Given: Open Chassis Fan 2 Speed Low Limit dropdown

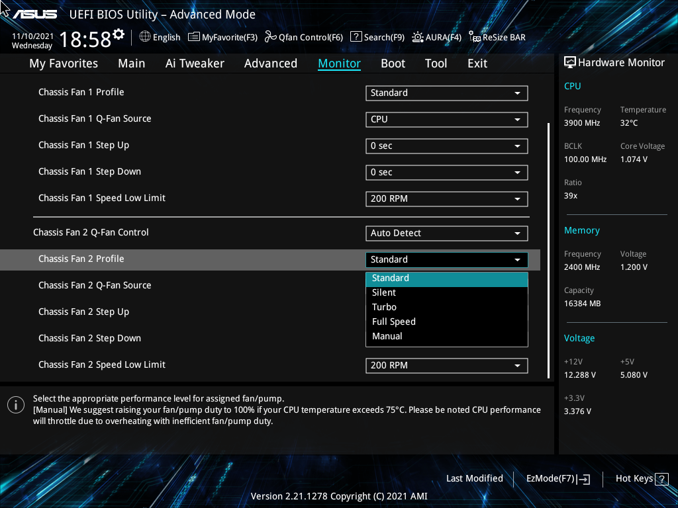Looking at the screenshot, I should (447, 365).
